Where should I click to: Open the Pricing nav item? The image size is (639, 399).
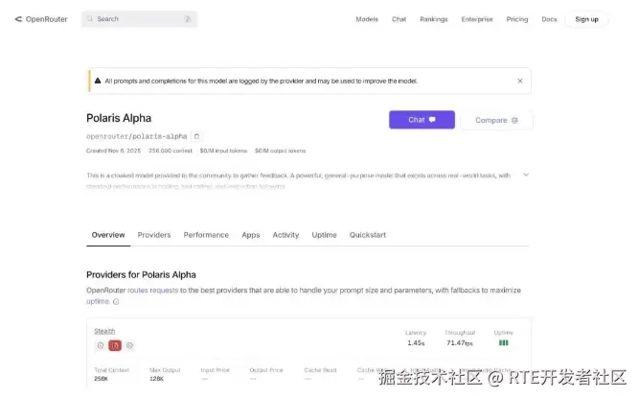[x=516, y=19]
